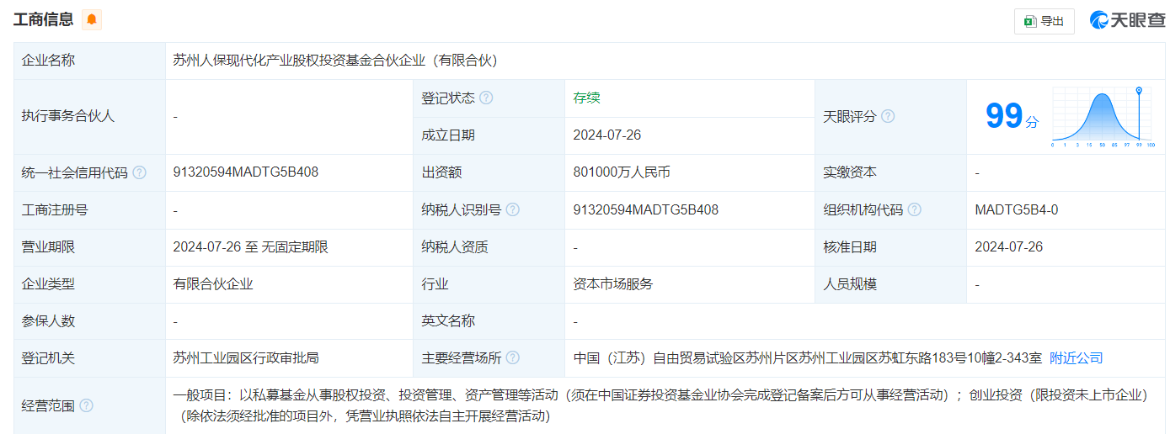Viewport: 1170px width, 434px height.
Task: Click the 导出 export button
Action: 1044,21
